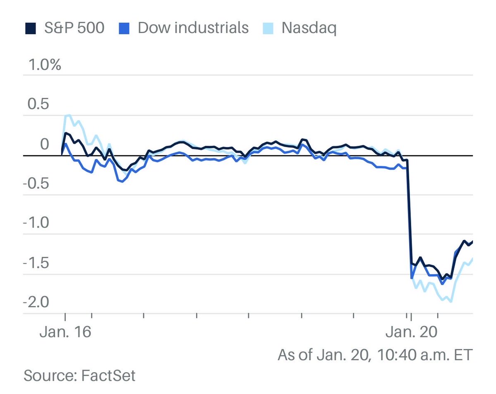496x394 pixels.
Task: Click the 0.5 y-axis label
Action: coord(38,105)
